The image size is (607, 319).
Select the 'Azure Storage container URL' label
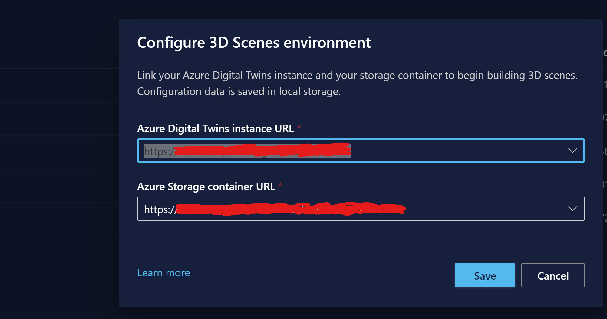pyautogui.click(x=206, y=187)
